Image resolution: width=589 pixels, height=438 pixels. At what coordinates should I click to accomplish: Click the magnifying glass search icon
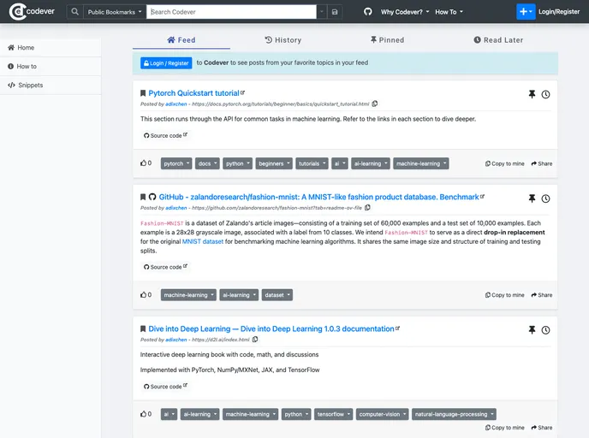(74, 12)
